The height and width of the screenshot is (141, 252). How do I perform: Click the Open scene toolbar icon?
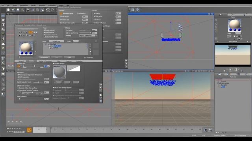(x=13, y=10)
